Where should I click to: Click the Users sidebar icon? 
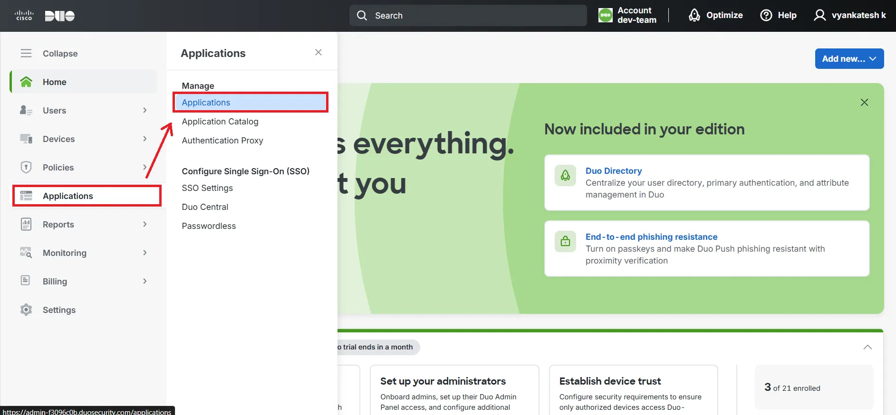tap(26, 110)
